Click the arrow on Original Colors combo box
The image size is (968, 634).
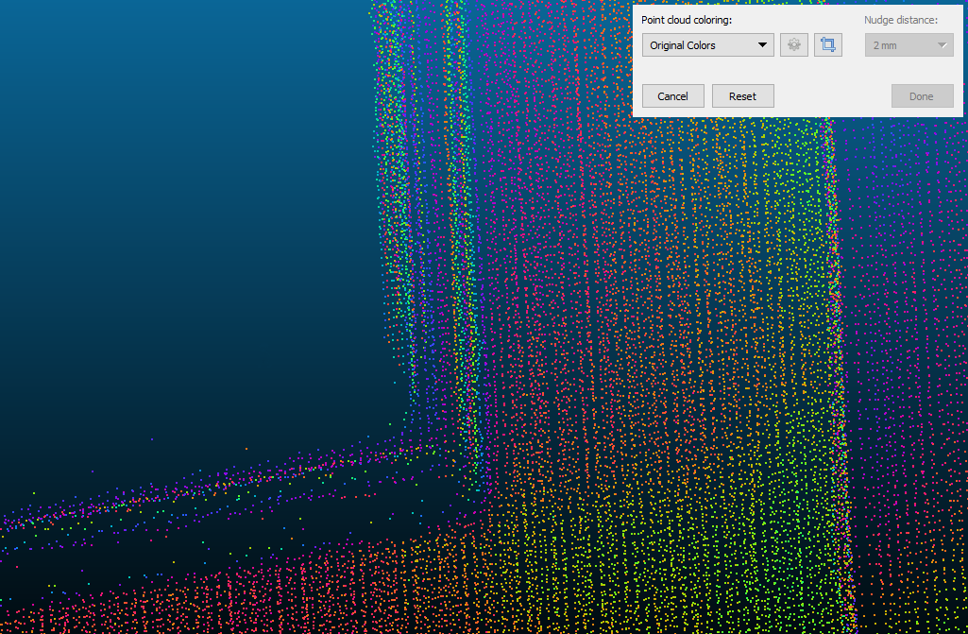coord(762,45)
